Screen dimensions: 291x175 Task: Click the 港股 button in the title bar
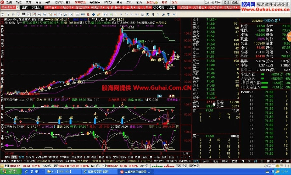174,3
